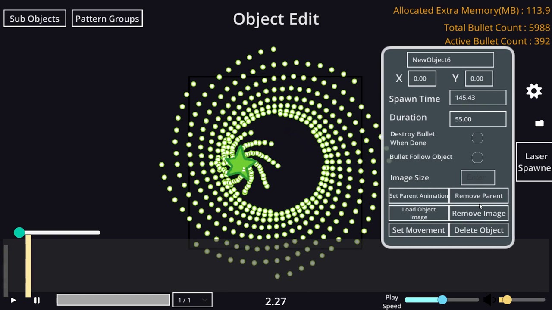This screenshot has height=310, width=552.
Task: Mute audio via the speaker icon
Action: click(489, 300)
